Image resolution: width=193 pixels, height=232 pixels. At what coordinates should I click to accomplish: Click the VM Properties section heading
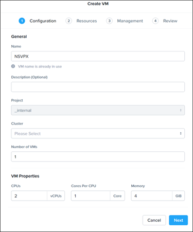tap(25, 176)
